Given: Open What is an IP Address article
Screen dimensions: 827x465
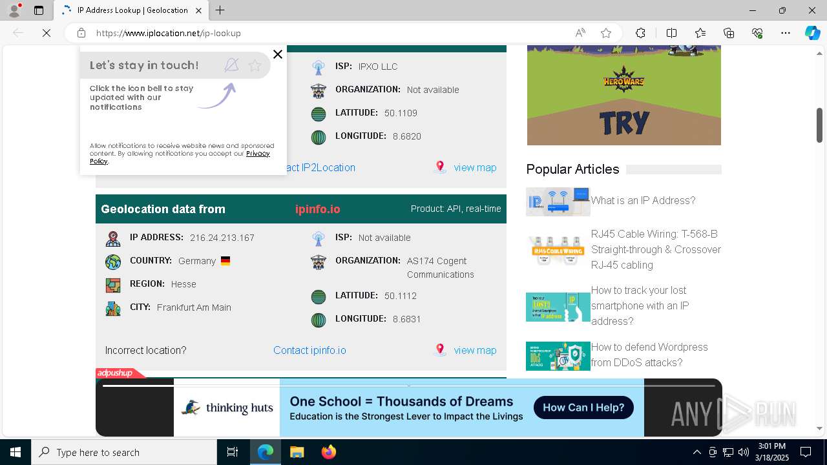Looking at the screenshot, I should pyautogui.click(x=643, y=200).
